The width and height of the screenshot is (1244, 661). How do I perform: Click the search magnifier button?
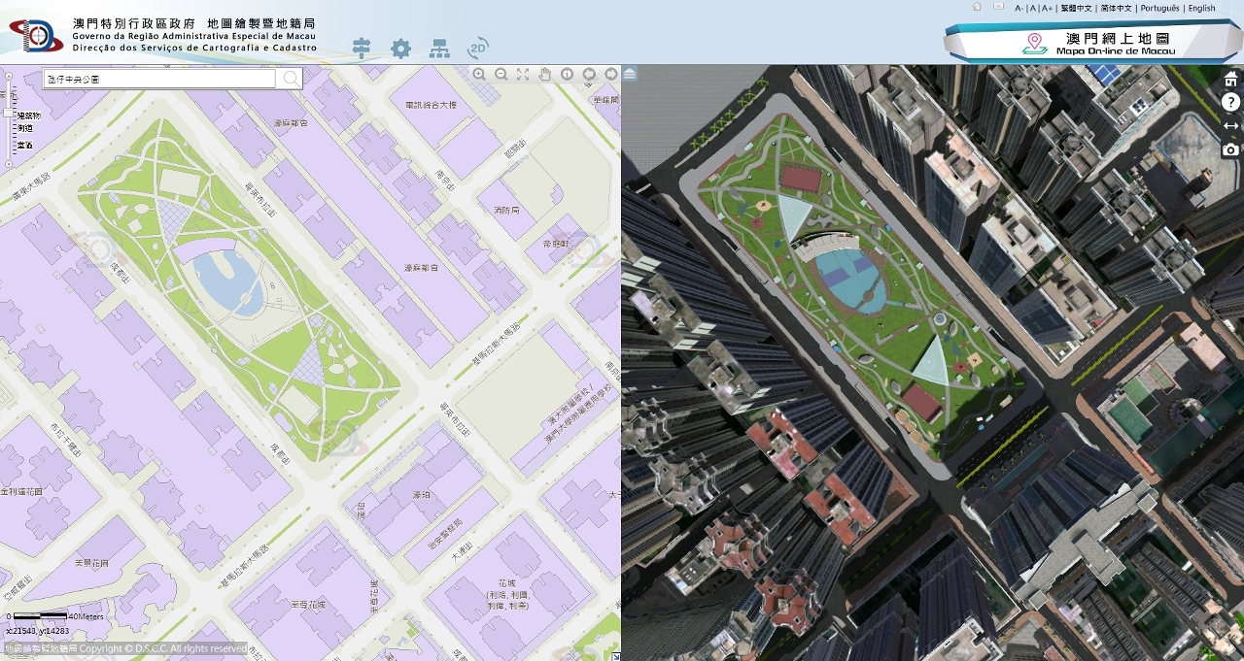(x=290, y=79)
